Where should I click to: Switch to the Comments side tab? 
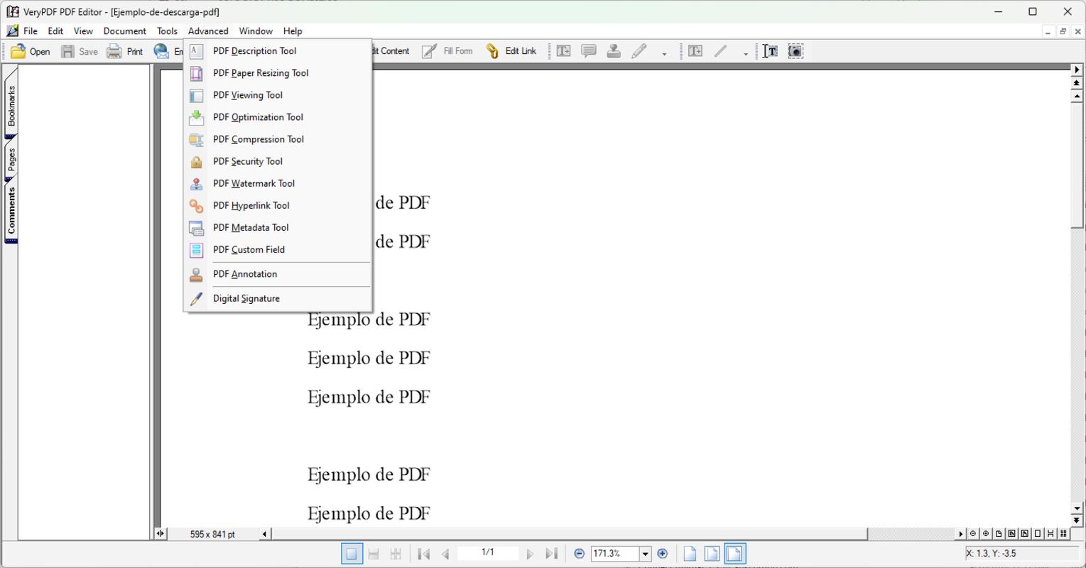pos(11,210)
